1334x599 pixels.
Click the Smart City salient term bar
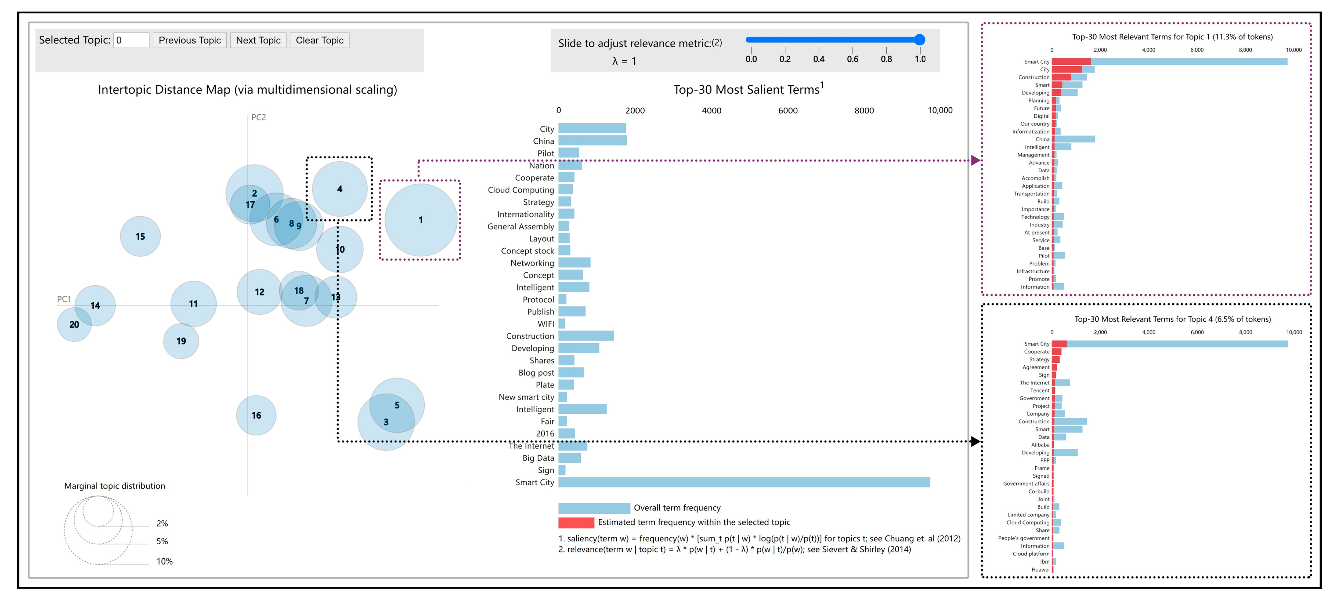tap(744, 482)
